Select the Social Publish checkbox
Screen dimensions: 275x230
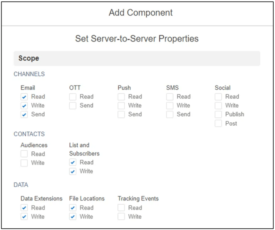click(218, 115)
